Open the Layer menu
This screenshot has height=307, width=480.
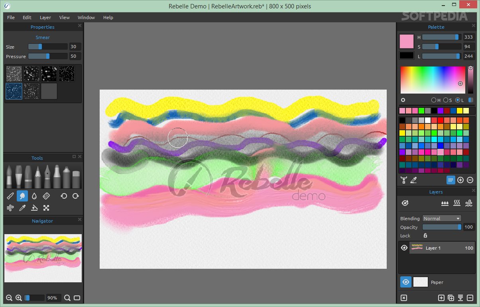[x=45, y=17]
